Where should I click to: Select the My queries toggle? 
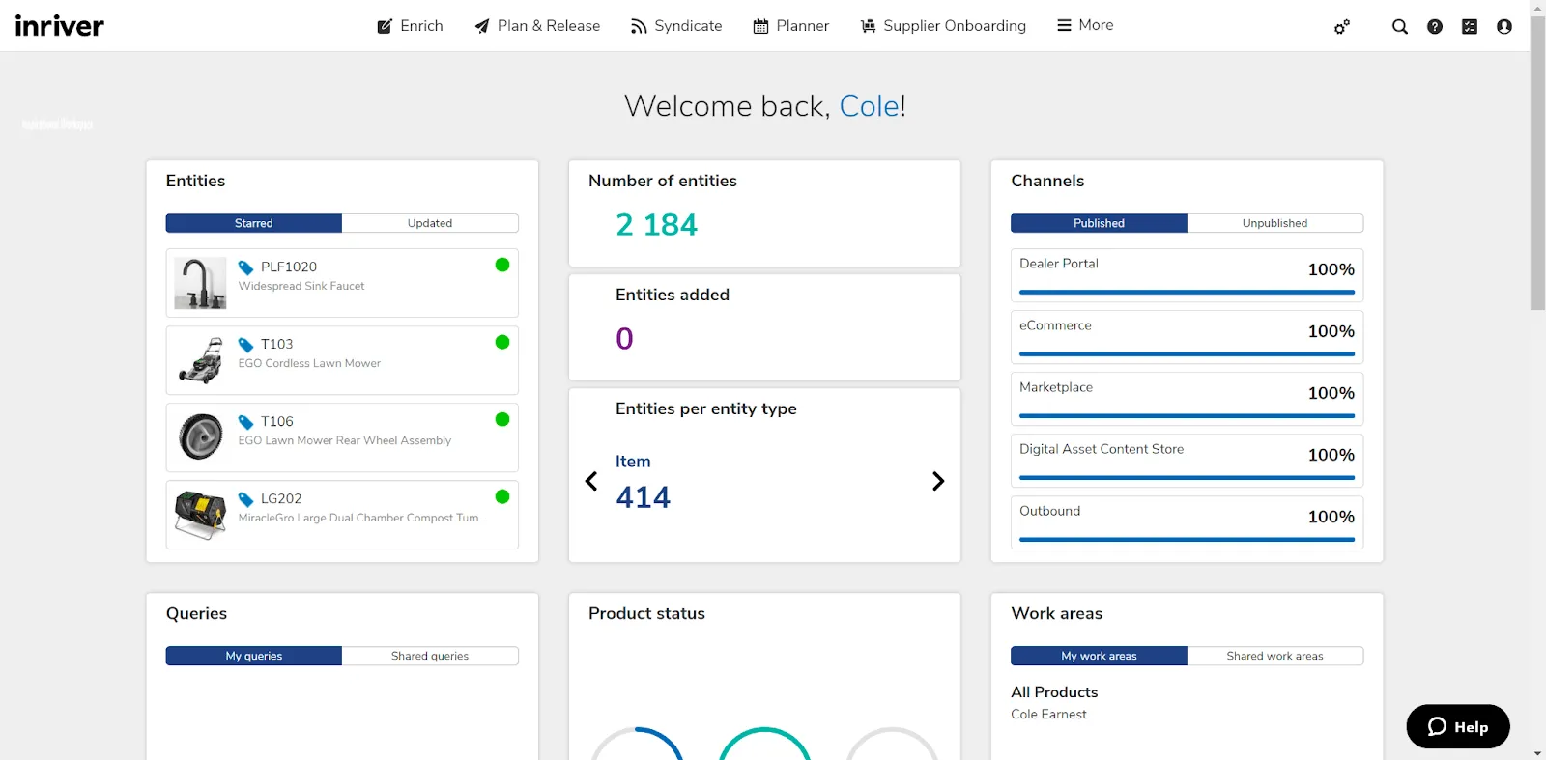click(x=254, y=656)
